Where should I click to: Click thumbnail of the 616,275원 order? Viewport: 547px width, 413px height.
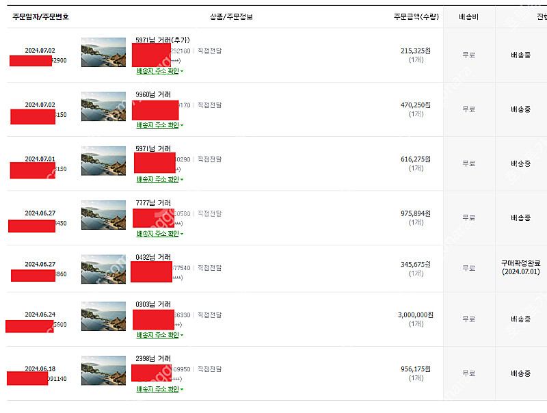click(103, 160)
